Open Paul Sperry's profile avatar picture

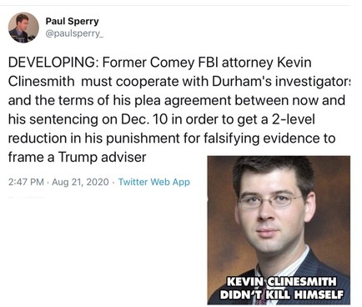pos(23,28)
